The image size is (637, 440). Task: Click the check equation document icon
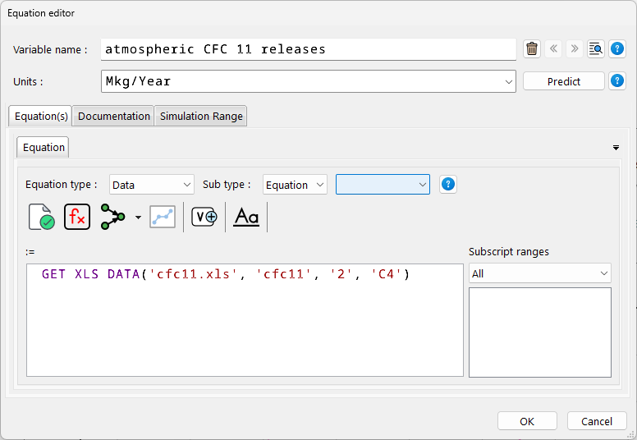41,217
